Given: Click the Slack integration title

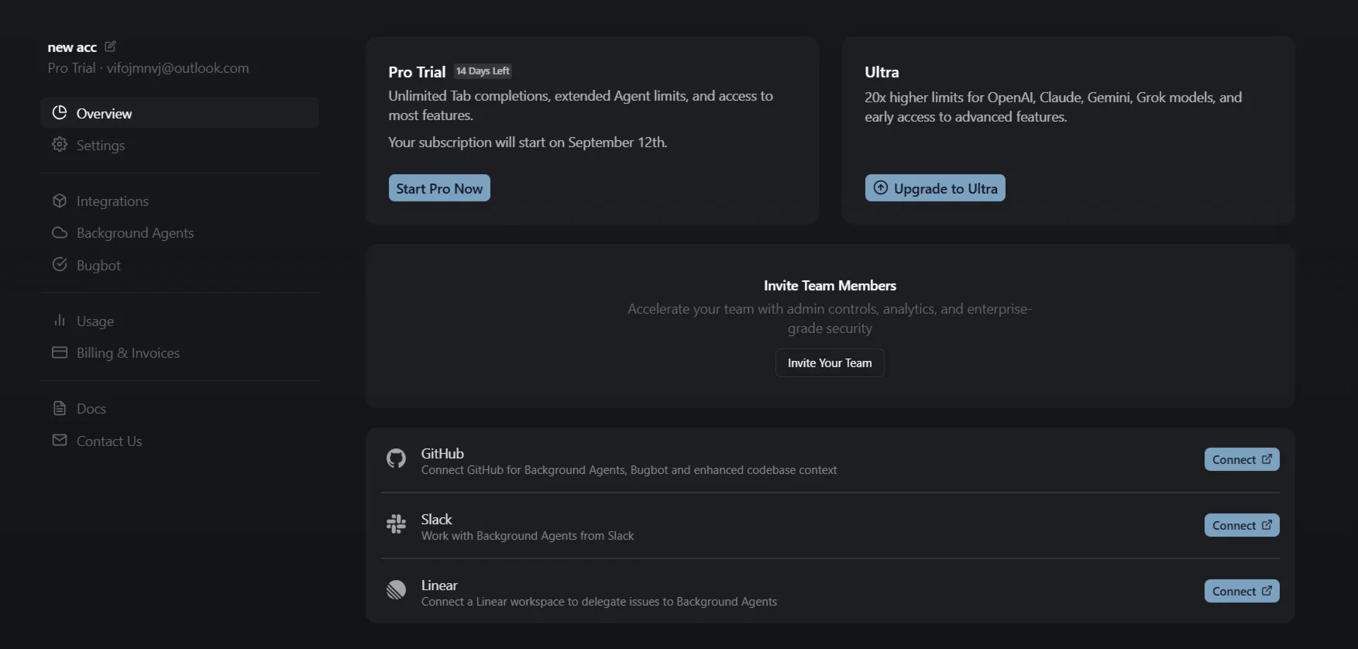Looking at the screenshot, I should click(436, 519).
